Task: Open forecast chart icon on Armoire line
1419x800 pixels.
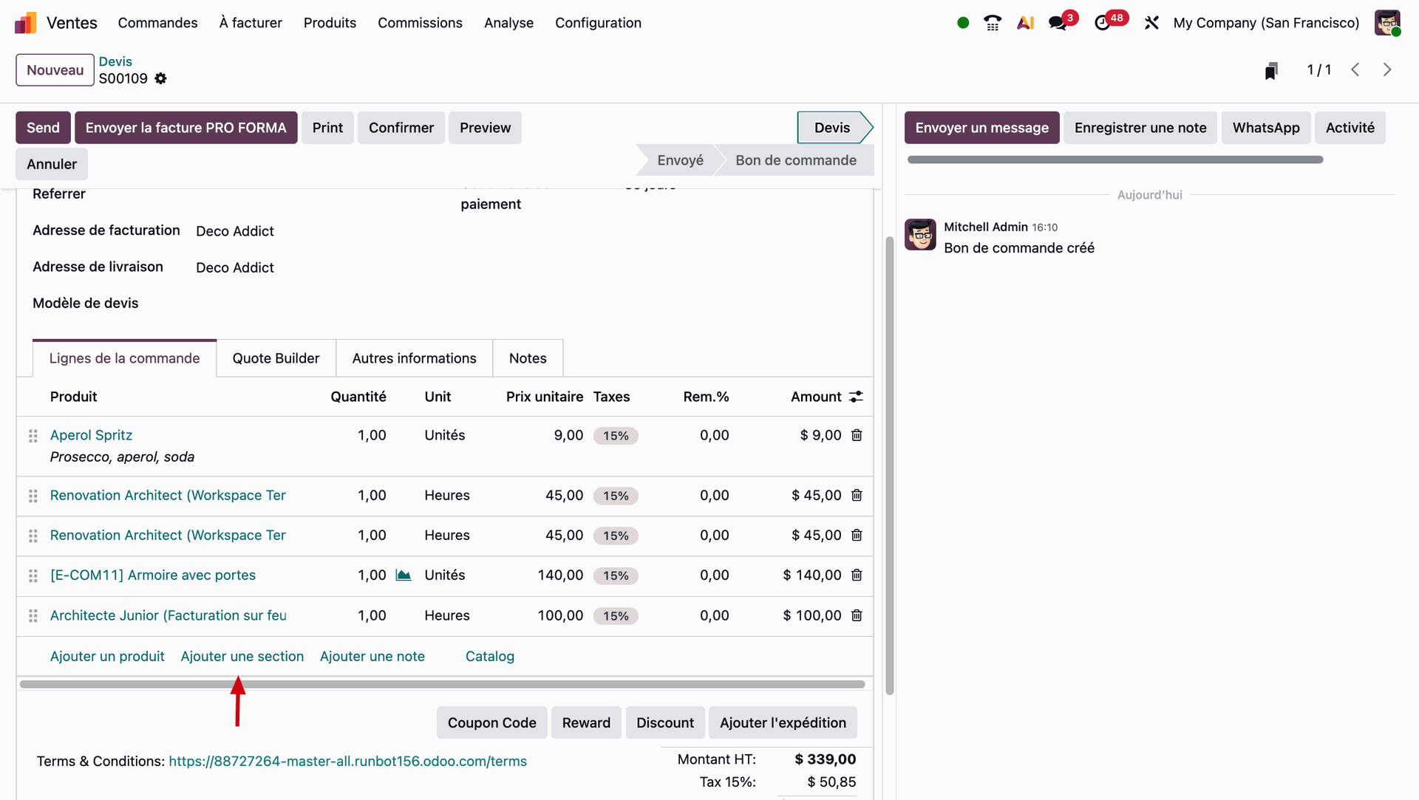Action: click(404, 575)
